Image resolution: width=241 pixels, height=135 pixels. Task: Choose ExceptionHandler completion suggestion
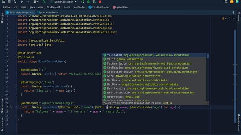coord(154,72)
